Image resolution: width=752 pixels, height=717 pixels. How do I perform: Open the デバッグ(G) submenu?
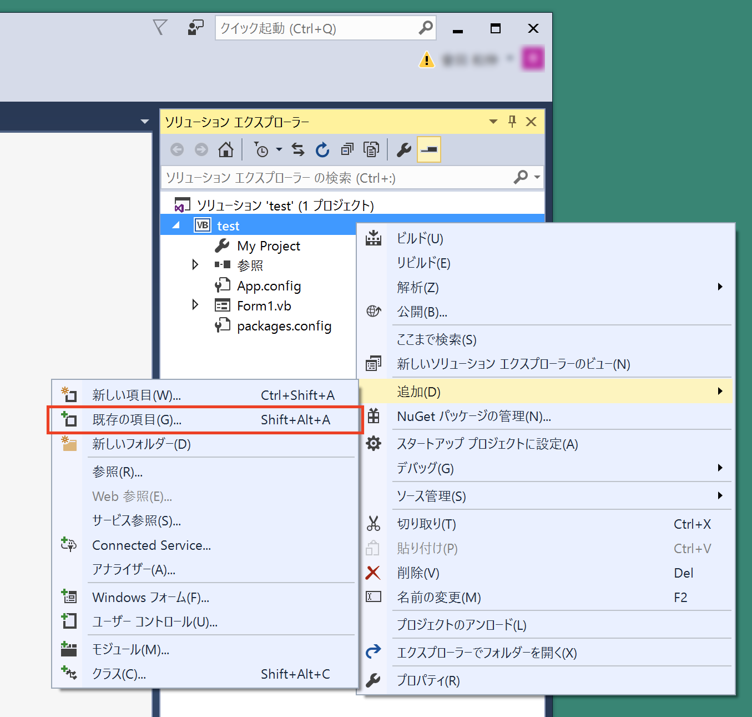546,468
